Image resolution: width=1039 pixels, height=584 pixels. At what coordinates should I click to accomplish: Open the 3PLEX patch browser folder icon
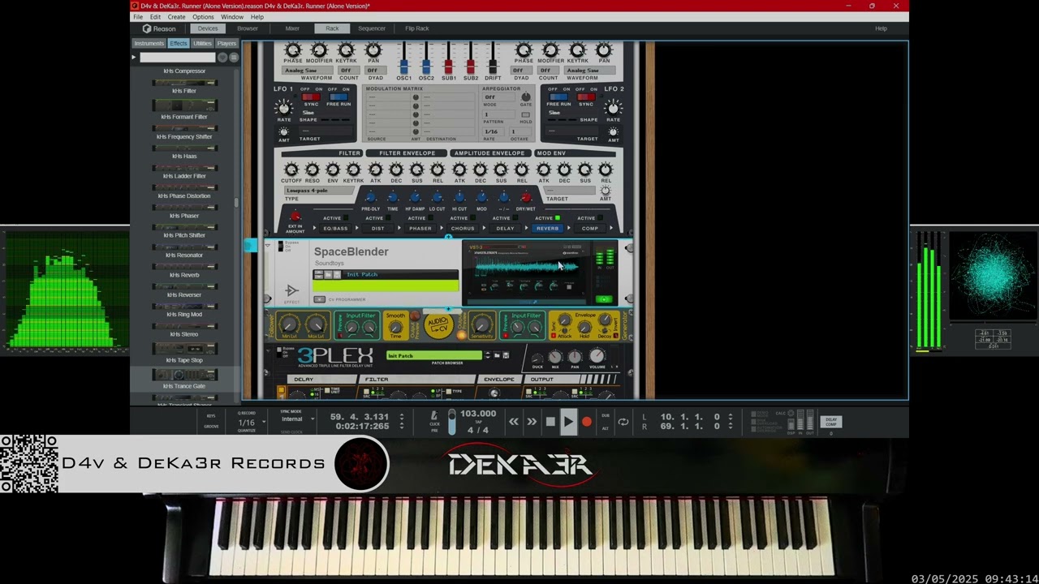pos(498,355)
